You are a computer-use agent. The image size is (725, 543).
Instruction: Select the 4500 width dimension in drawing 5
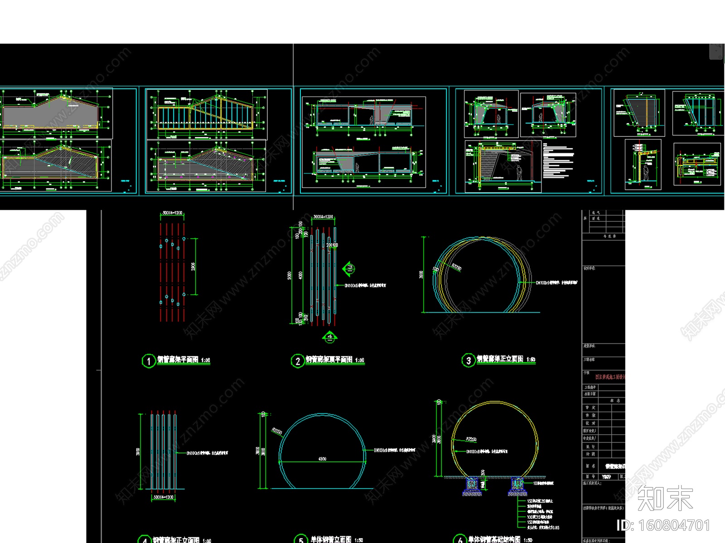tap(322, 459)
